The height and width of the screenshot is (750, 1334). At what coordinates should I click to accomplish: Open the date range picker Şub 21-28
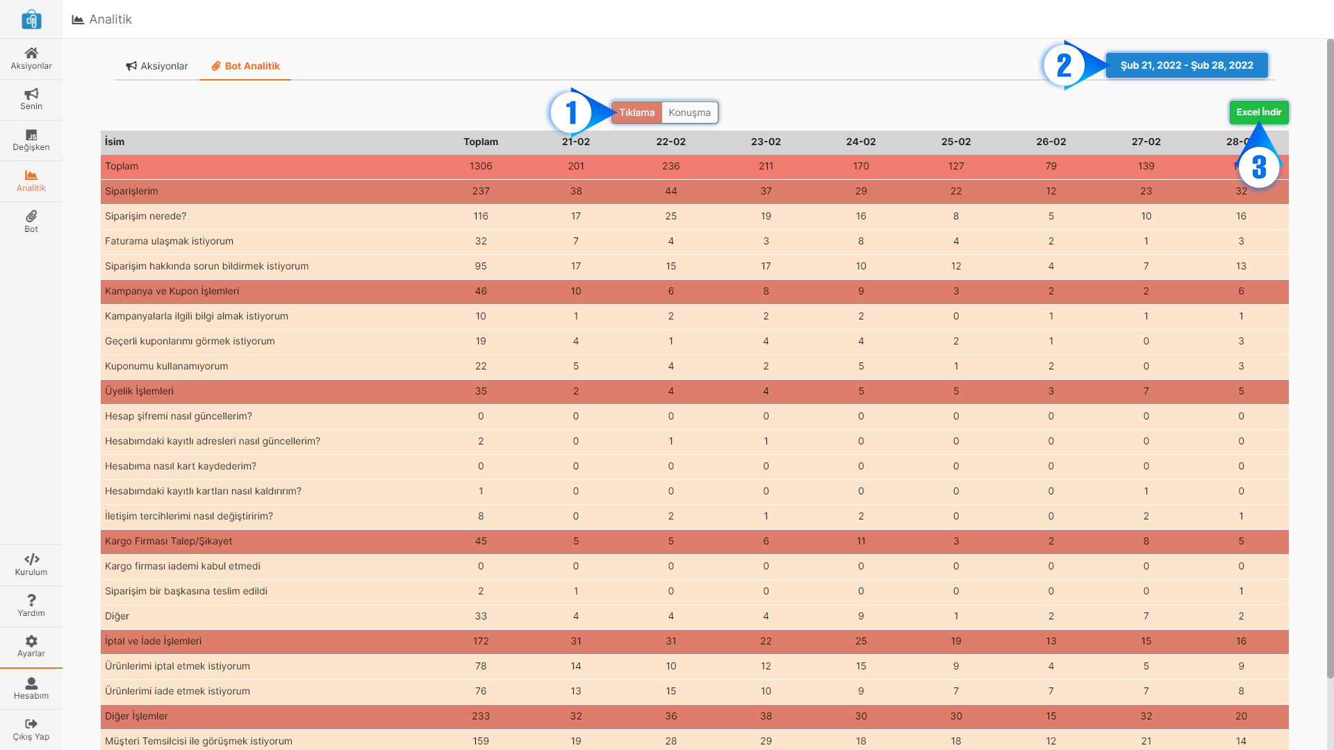1187,65
